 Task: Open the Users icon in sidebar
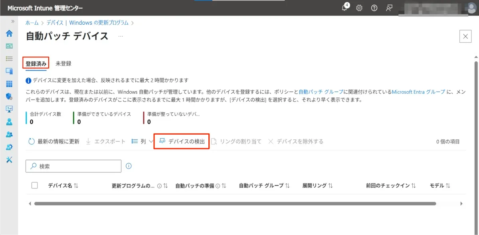click(x=9, y=121)
